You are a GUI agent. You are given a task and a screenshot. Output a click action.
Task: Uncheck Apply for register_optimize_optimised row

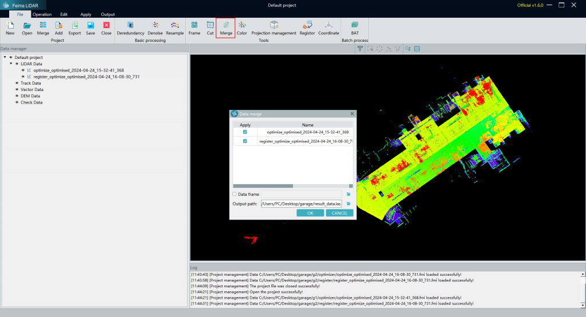(245, 141)
